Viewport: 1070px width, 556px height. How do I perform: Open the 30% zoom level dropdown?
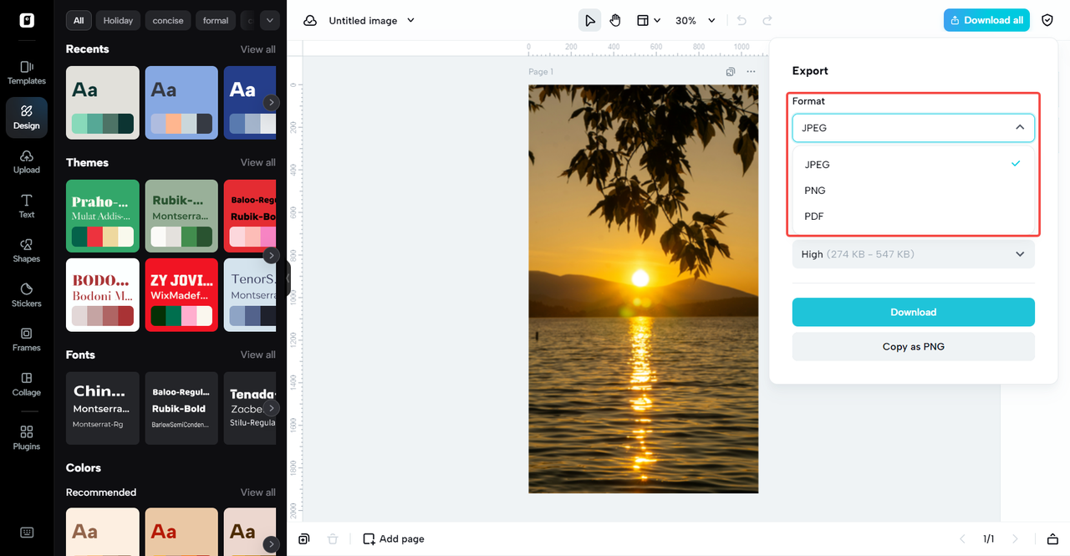click(695, 20)
